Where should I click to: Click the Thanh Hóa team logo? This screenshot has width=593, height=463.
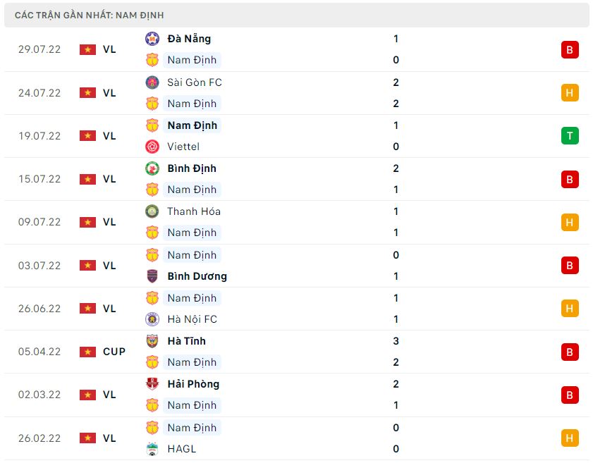pos(152,211)
